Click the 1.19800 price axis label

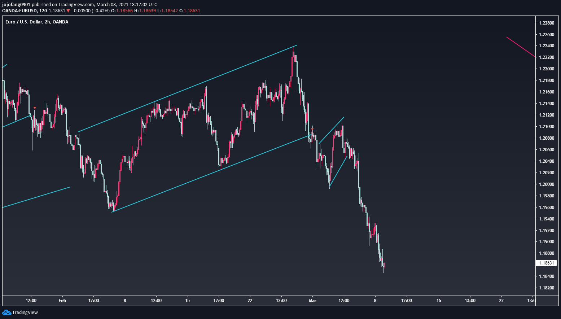546,196
